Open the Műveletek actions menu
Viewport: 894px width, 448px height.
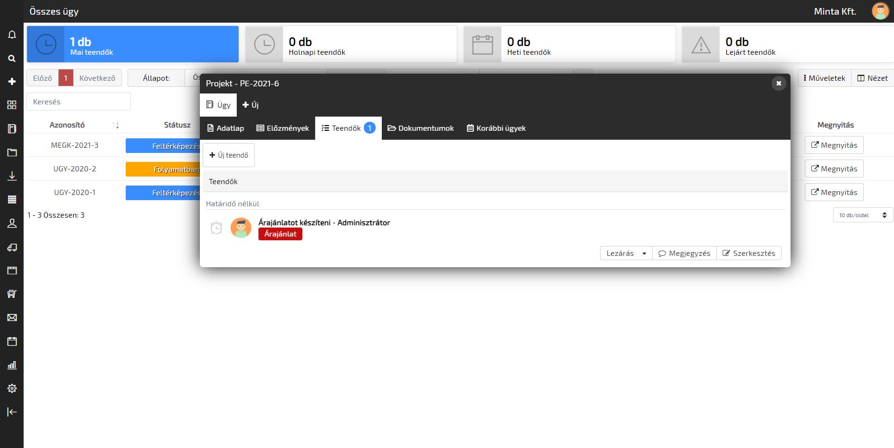pyautogui.click(x=824, y=78)
